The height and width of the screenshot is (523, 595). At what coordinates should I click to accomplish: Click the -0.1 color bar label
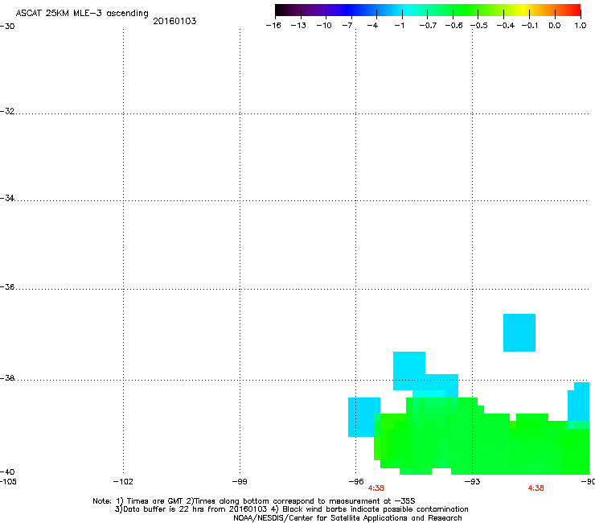click(530, 26)
